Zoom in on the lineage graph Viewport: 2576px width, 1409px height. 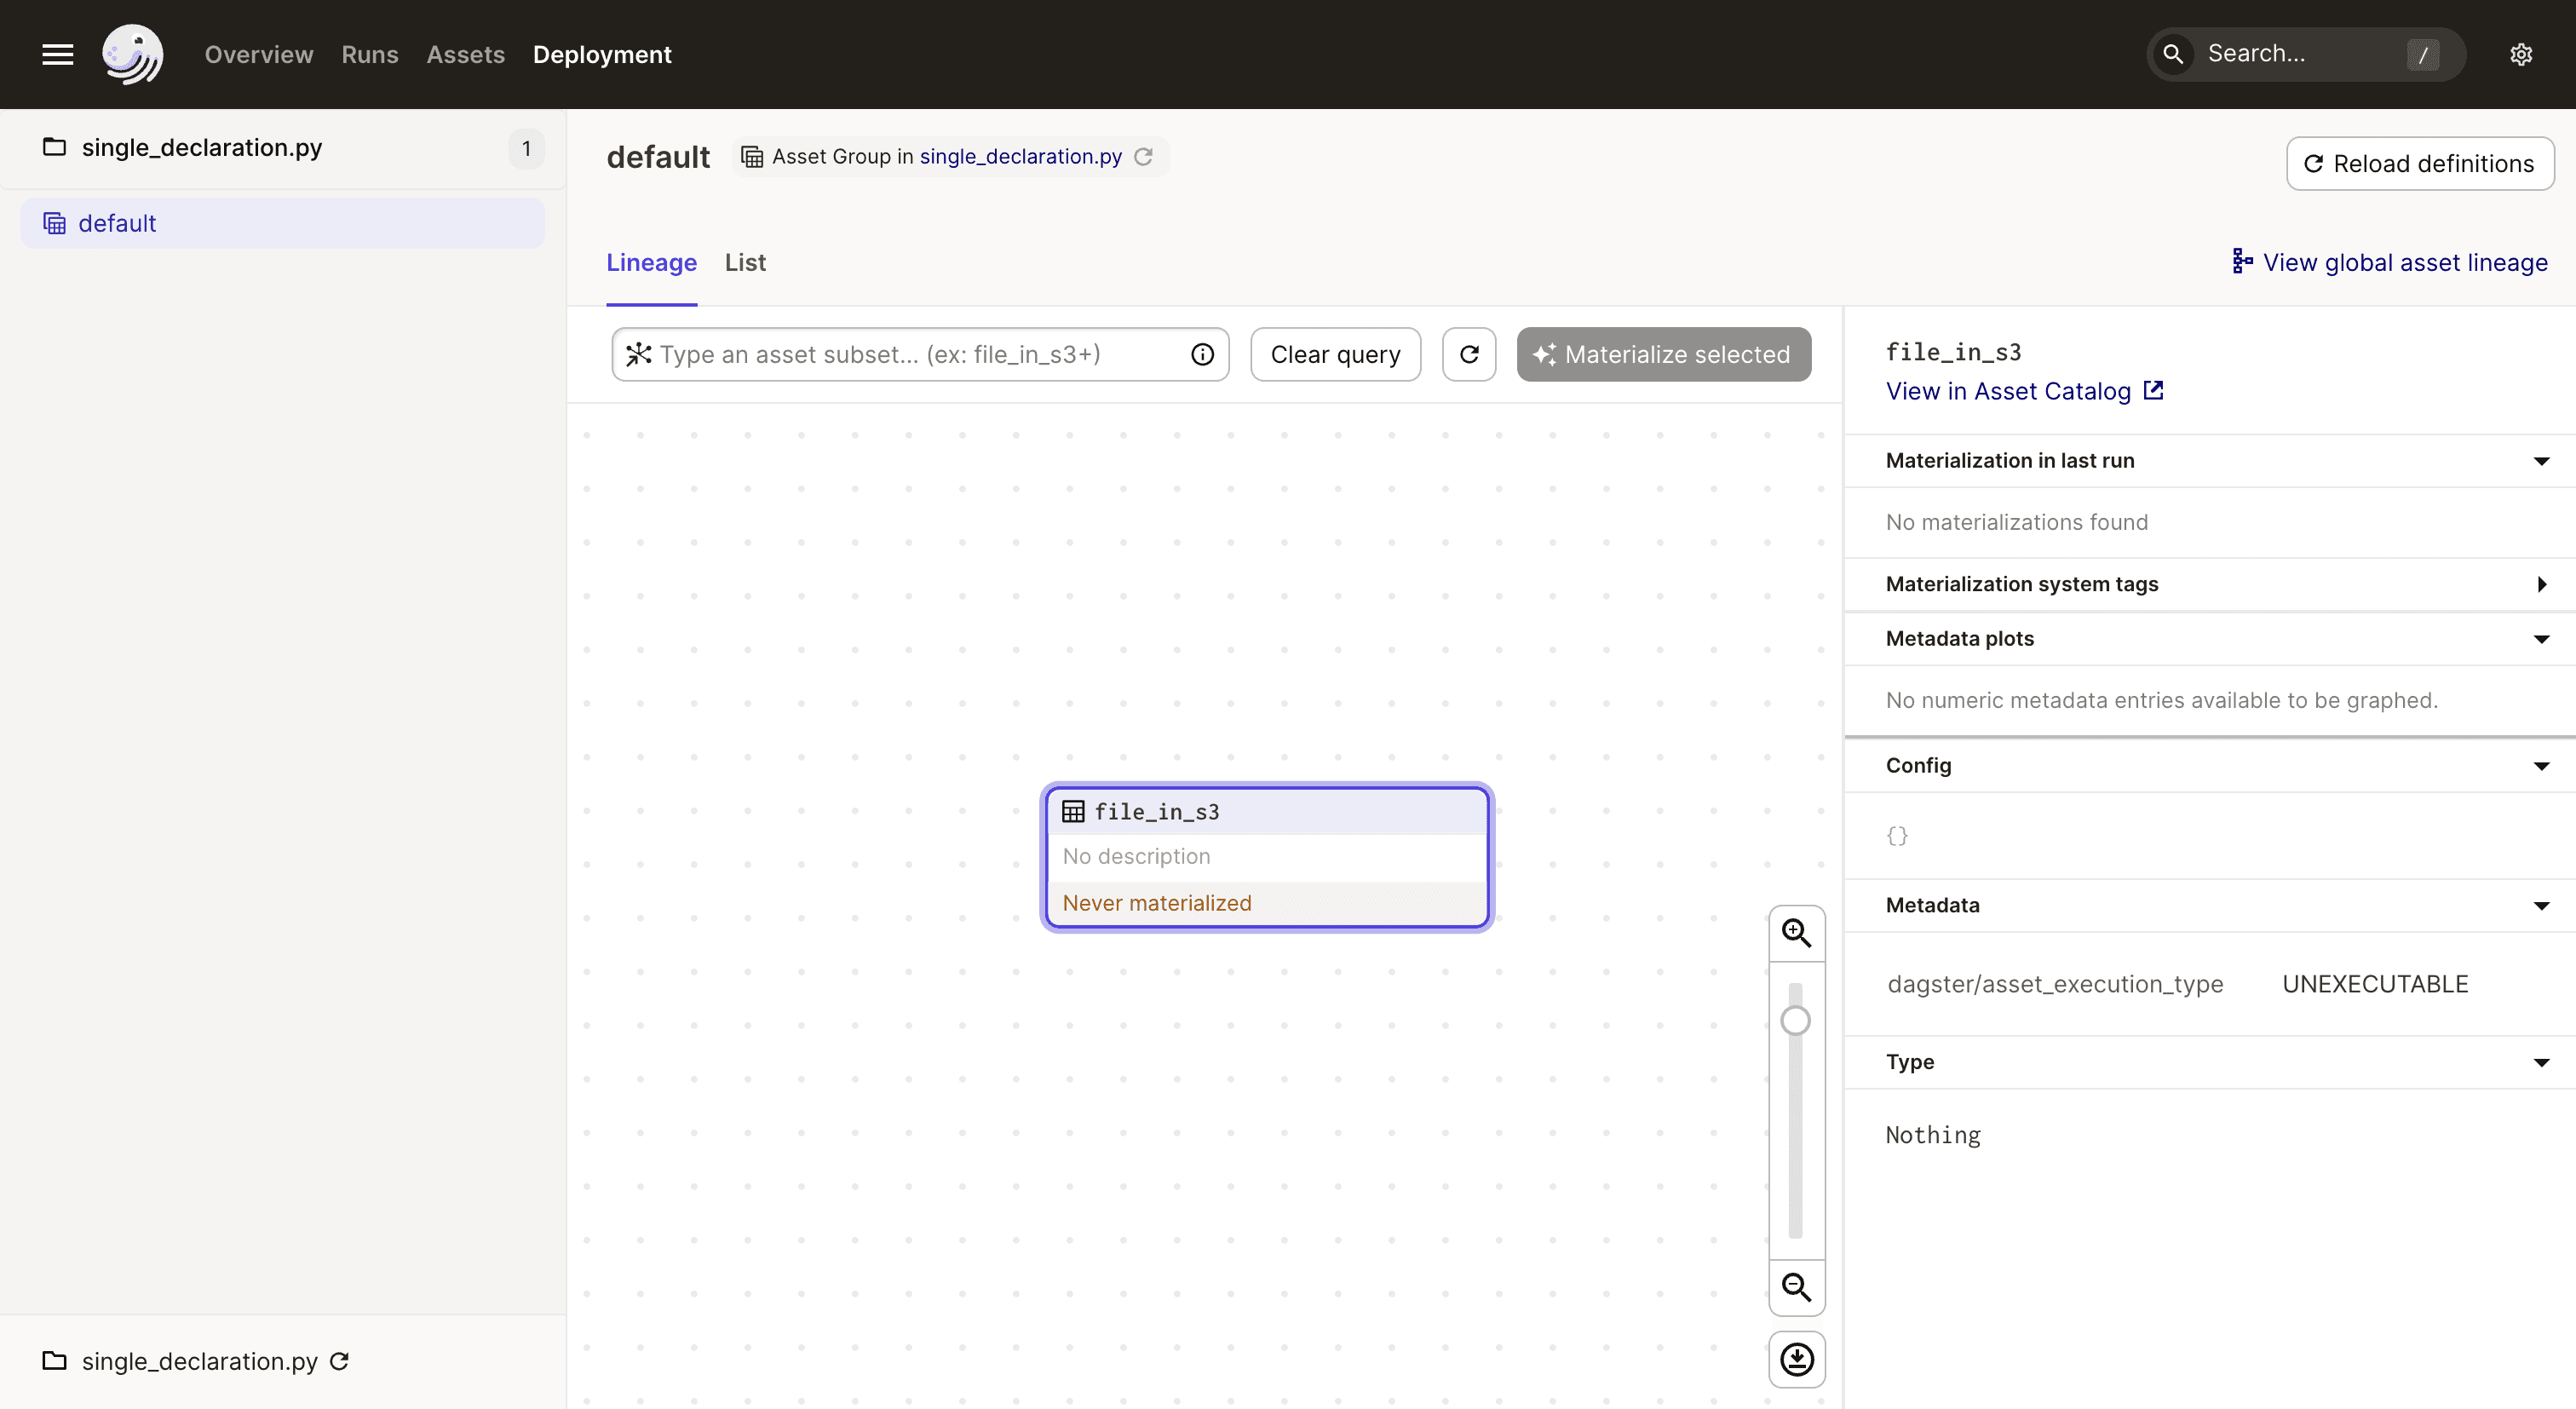point(1796,932)
